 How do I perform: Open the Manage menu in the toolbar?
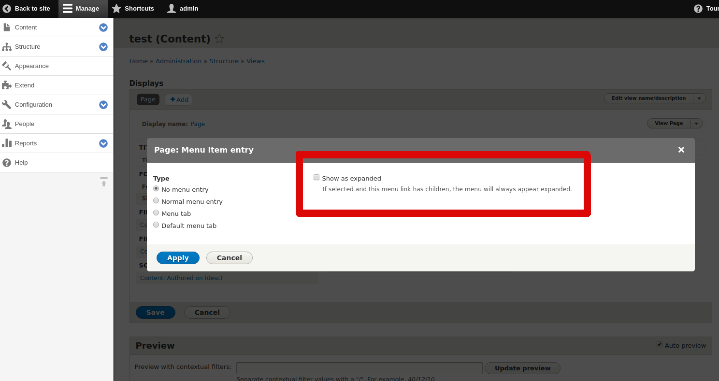click(82, 8)
